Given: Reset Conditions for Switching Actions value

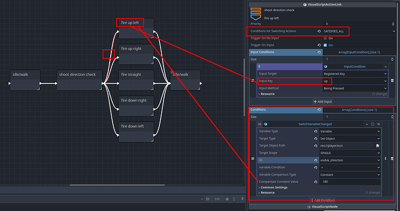Looking at the screenshot, I should click(319, 31).
